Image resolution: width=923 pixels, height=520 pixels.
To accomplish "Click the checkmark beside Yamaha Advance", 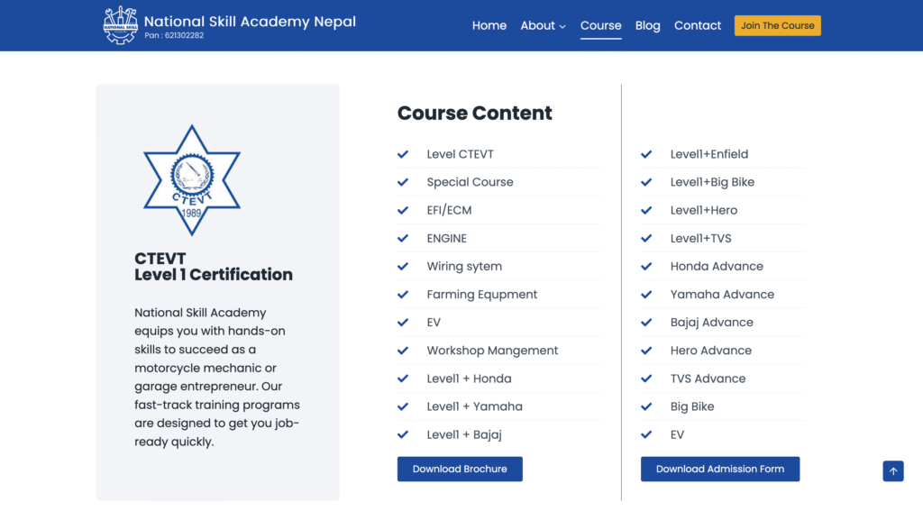I will click(646, 294).
